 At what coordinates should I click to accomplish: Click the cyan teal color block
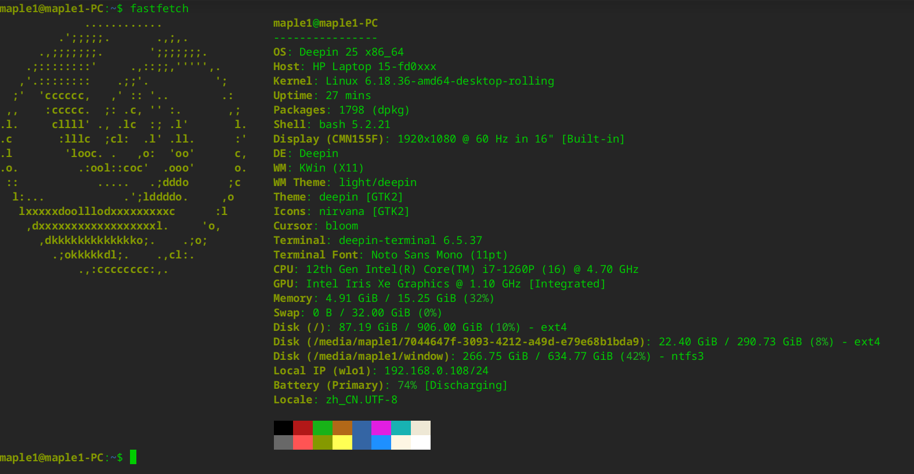click(x=401, y=428)
